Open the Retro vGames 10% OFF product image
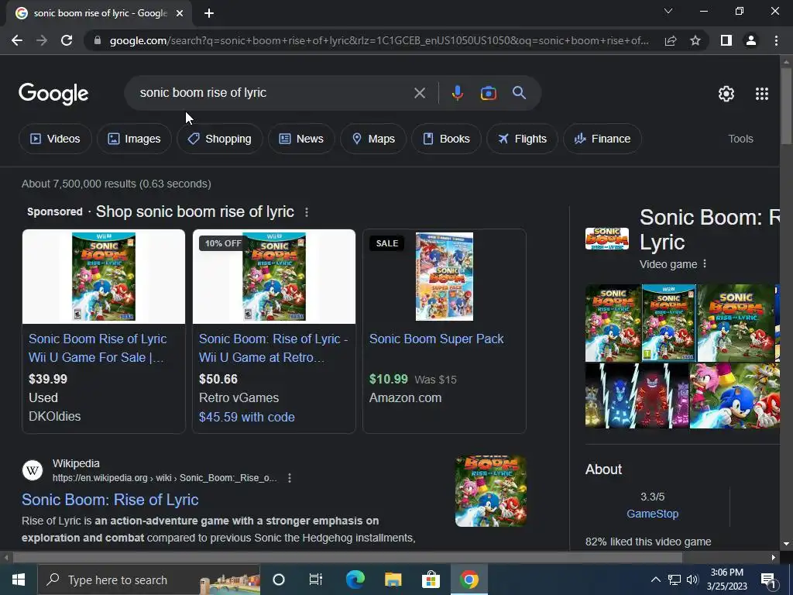 point(274,277)
